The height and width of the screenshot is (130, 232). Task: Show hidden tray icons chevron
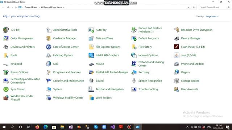[x=187, y=127]
